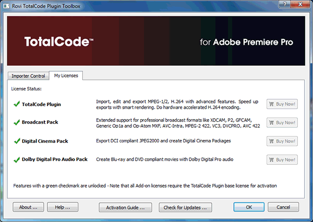The image size is (313, 222).
Task: Click the green checkmark beside Broadcast Pack
Action: 17,122
